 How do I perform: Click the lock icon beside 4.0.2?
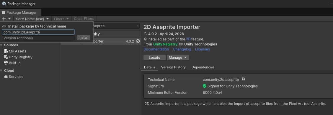[x=145, y=34]
